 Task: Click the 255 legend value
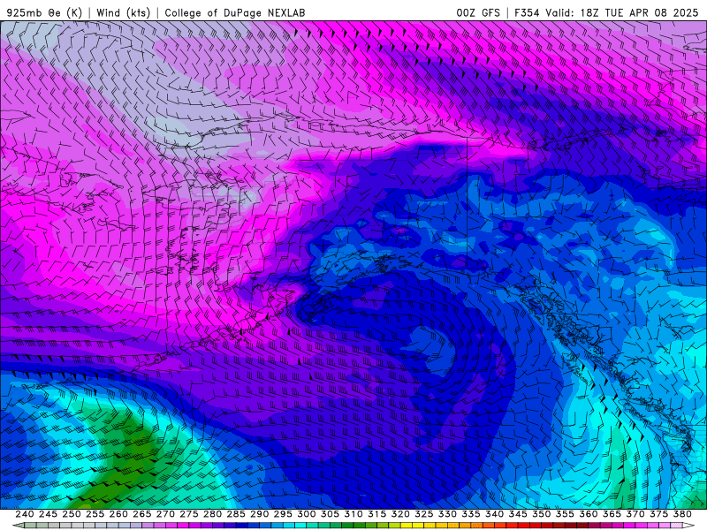95,514
